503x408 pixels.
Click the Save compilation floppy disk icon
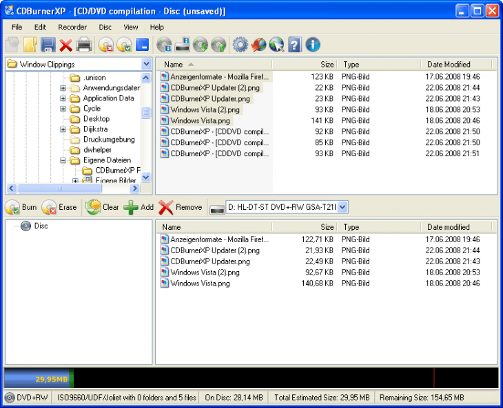(48, 45)
